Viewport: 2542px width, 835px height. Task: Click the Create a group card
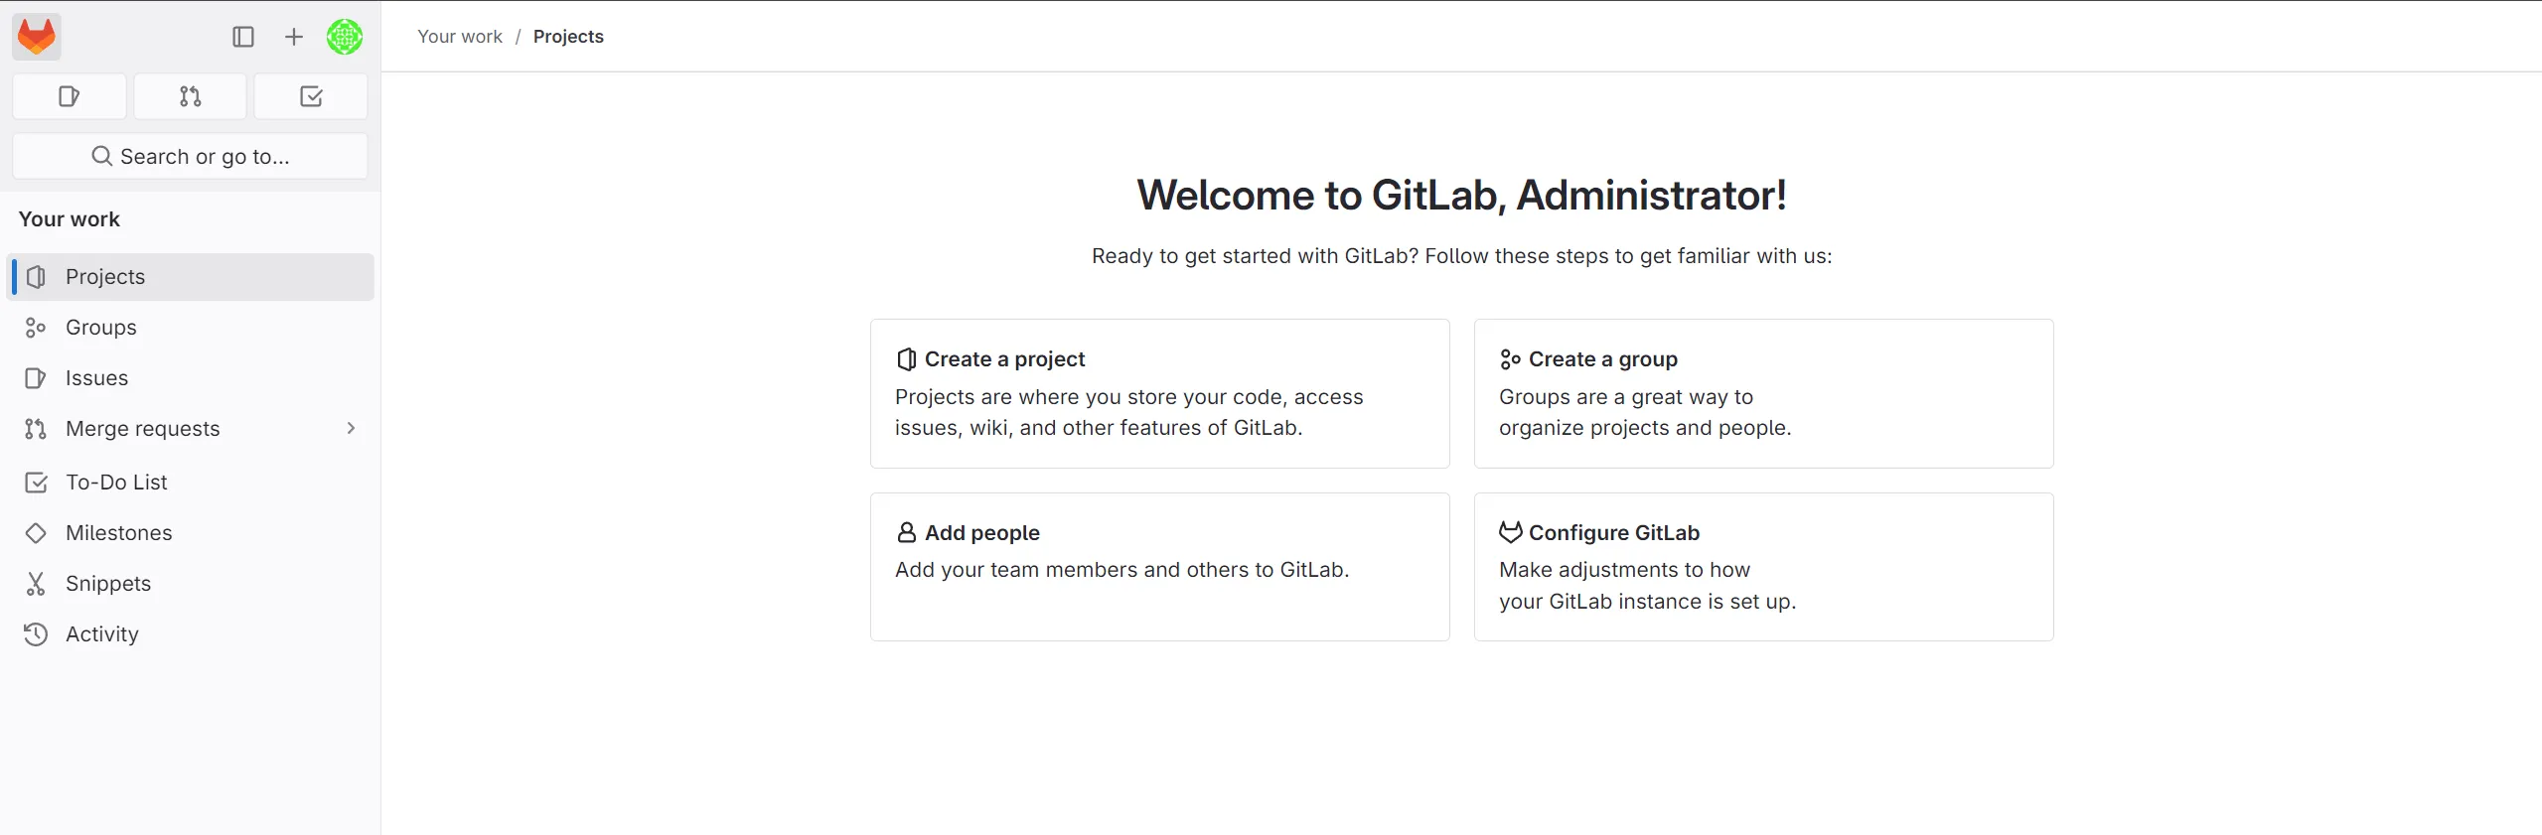pyautogui.click(x=1763, y=393)
